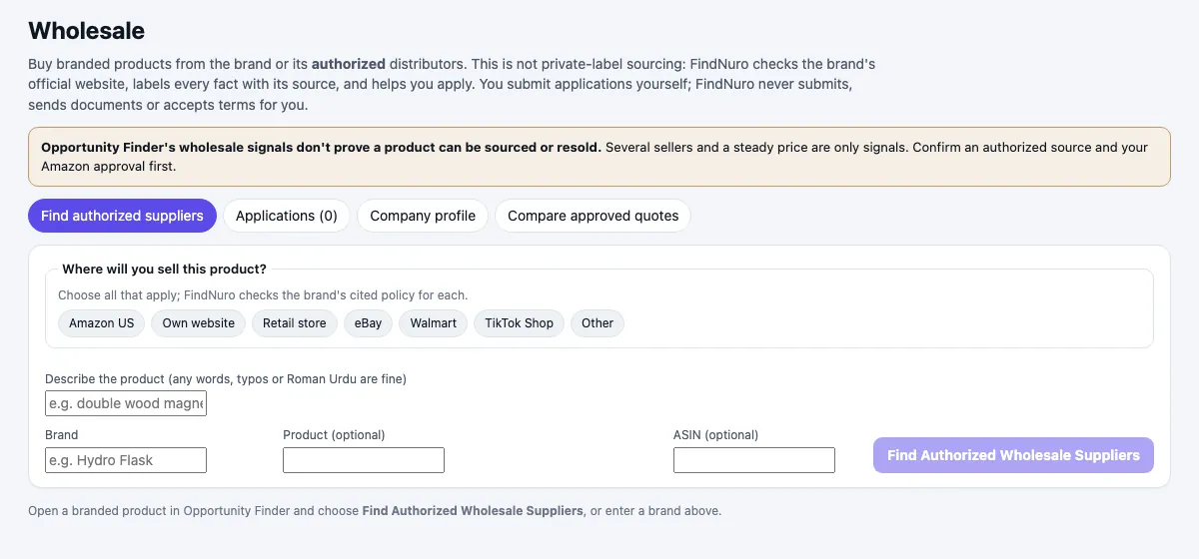Click Find Authorized Wholesale Suppliers button
Viewport: 1199px width, 559px height.
coord(1013,455)
